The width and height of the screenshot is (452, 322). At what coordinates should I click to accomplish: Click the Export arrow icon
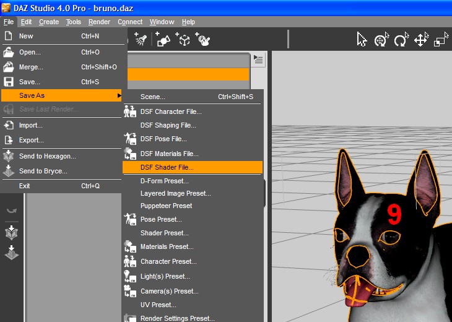(9, 140)
